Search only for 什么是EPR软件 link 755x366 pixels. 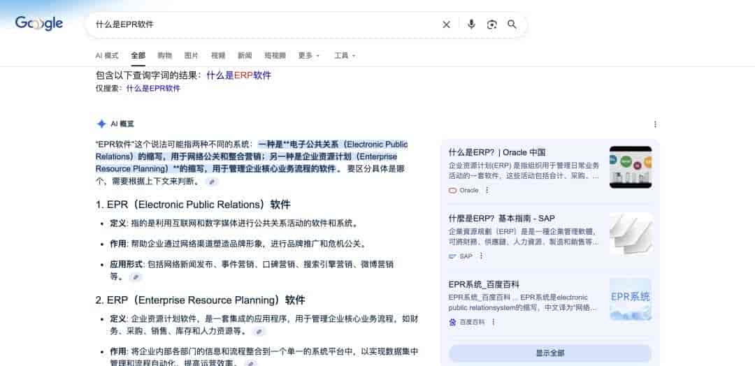coord(153,89)
